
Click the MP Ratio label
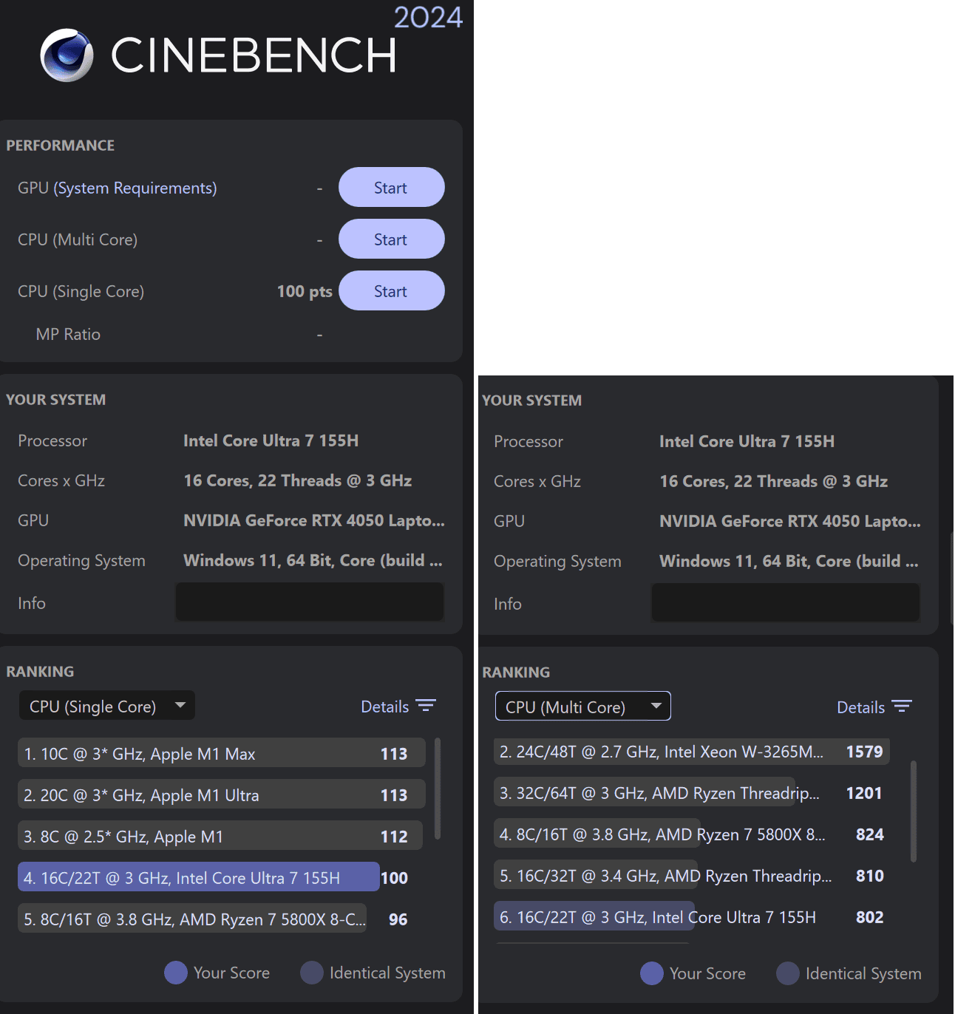68,334
